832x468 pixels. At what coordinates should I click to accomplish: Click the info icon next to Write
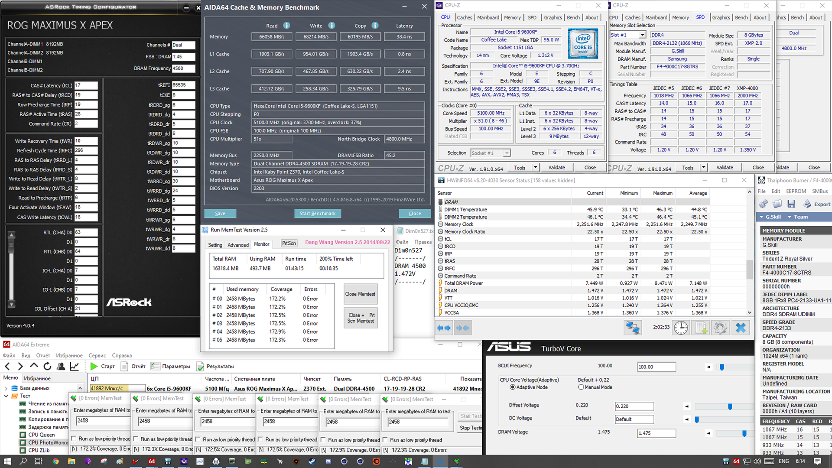click(331, 25)
